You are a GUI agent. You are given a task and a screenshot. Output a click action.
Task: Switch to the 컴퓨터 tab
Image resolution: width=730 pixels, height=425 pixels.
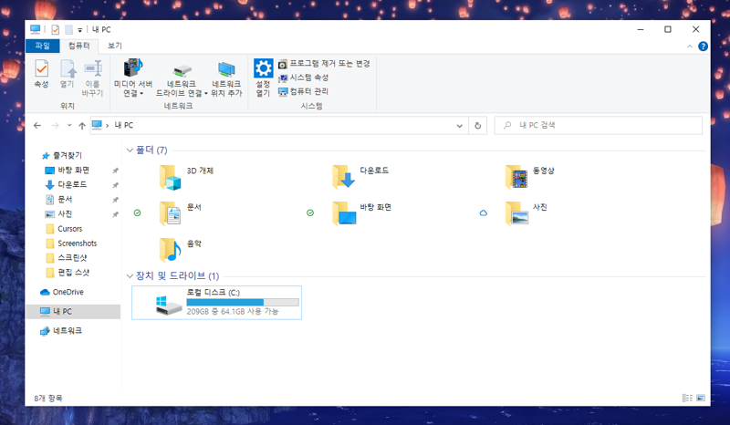78,46
